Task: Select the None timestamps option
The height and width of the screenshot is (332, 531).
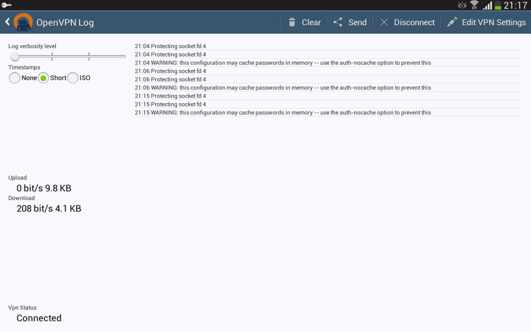Action: pyautogui.click(x=14, y=78)
